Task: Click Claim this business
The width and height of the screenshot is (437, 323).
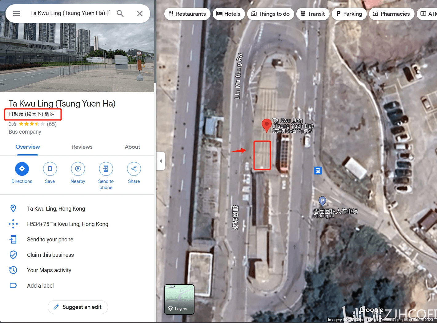Action: (x=50, y=255)
